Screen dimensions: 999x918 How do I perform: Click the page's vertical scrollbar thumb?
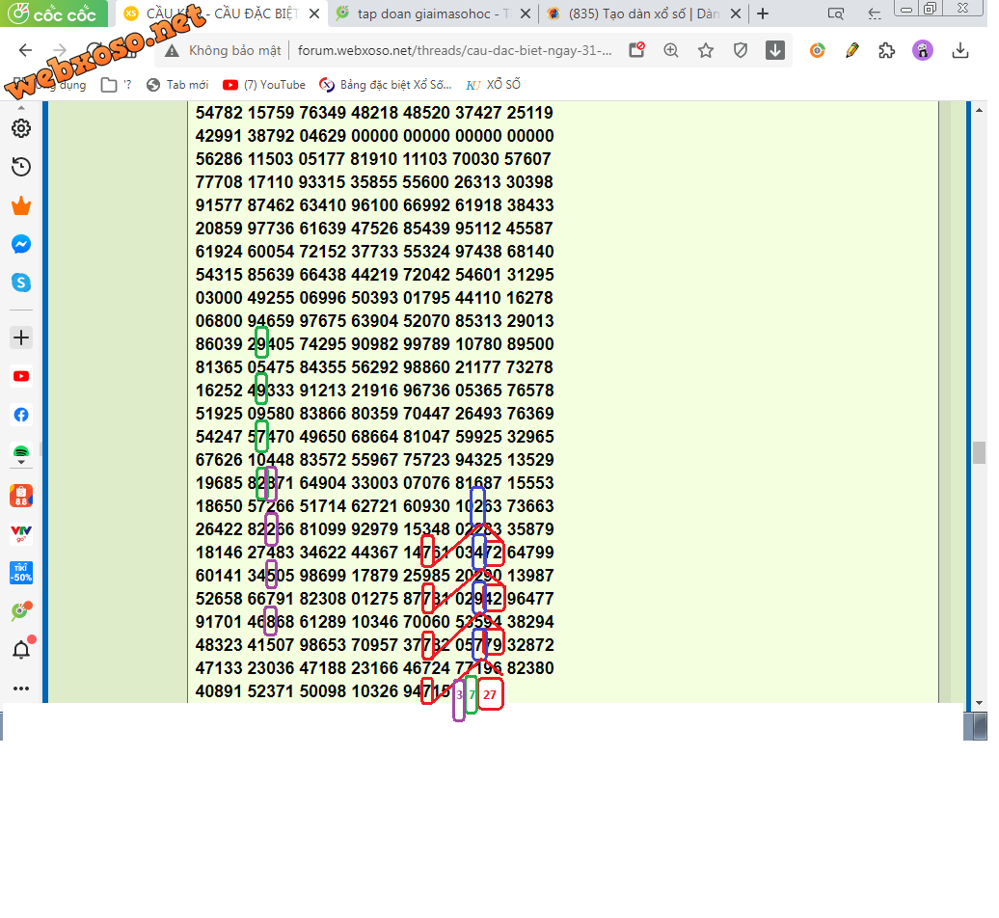979,452
